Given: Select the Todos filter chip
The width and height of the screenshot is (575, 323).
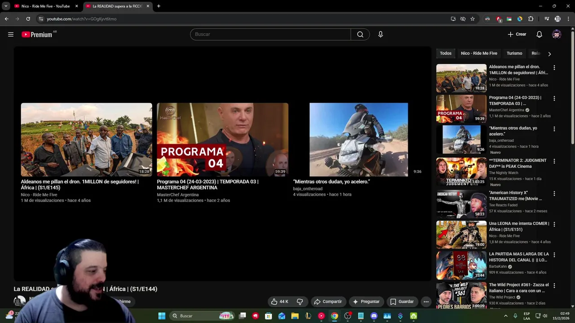Looking at the screenshot, I should coord(446,53).
